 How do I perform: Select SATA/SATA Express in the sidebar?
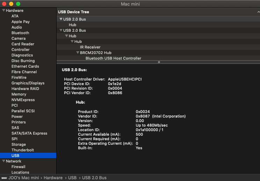pyautogui.click(x=29, y=133)
